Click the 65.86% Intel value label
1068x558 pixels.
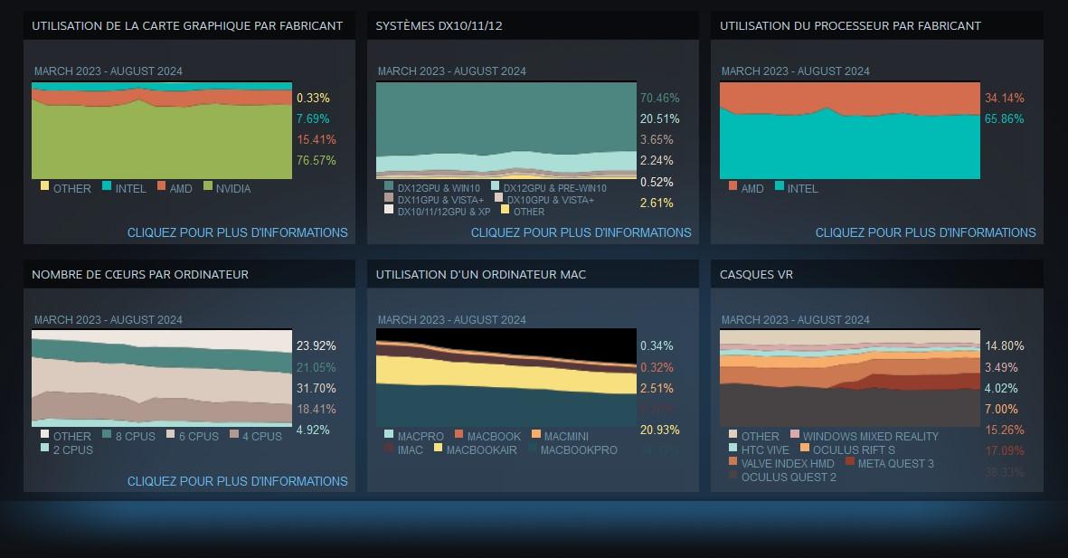point(1004,118)
